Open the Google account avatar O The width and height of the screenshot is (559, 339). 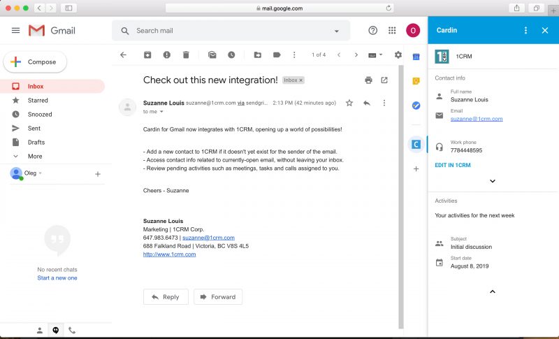coord(413,31)
